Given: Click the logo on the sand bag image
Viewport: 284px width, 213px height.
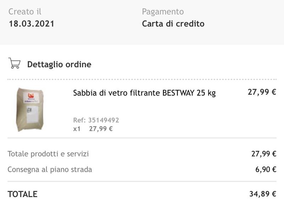Looking at the screenshot, I should point(31,95).
